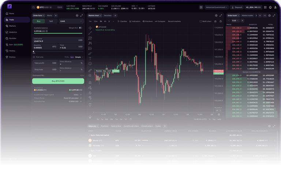Enable the Multi chart checkbox

click(201, 21)
